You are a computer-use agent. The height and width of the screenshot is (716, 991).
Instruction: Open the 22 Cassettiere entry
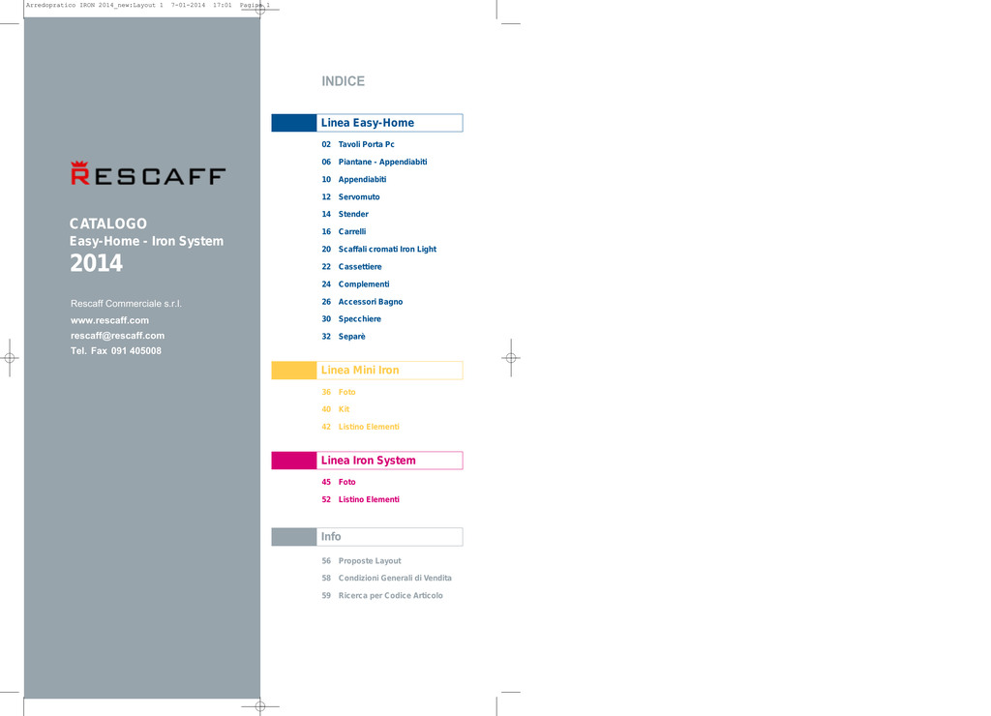tap(351, 267)
